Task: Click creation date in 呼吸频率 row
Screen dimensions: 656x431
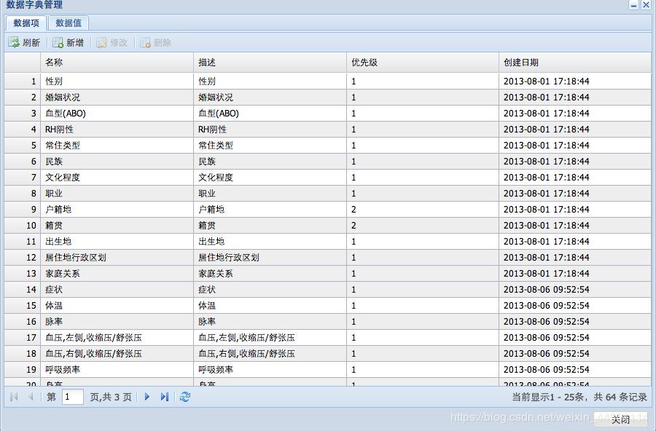Action: pos(575,370)
